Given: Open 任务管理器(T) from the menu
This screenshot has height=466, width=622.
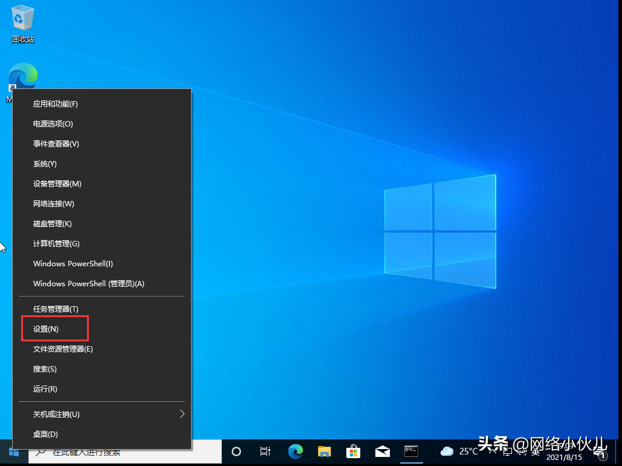Looking at the screenshot, I should coord(56,308).
